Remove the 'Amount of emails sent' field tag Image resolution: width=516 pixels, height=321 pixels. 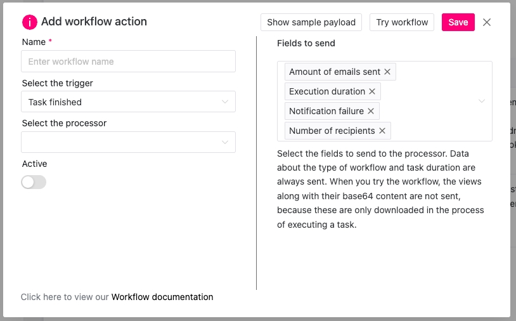coord(387,72)
